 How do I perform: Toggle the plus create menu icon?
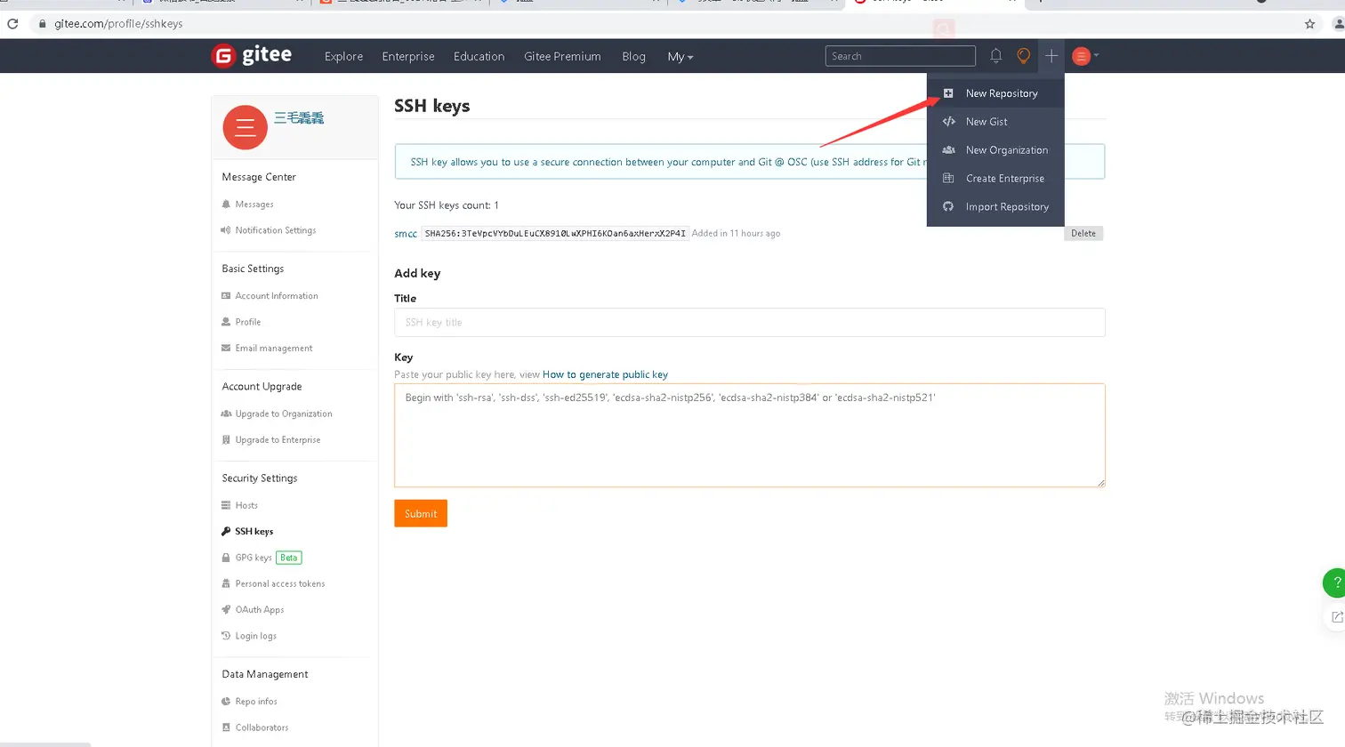[1051, 56]
